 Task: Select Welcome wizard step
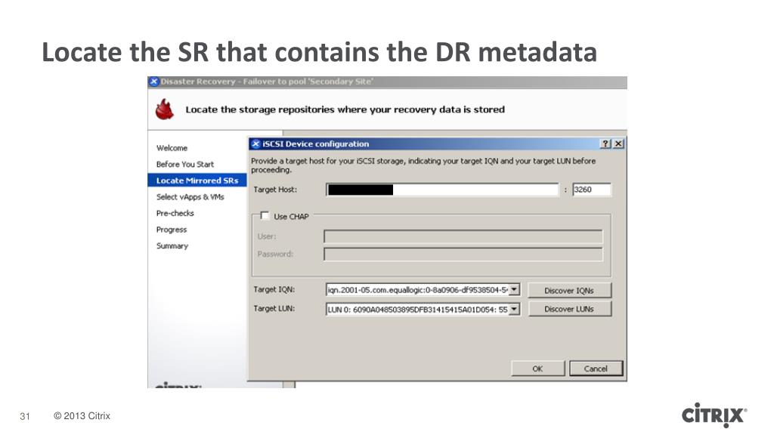click(x=172, y=148)
